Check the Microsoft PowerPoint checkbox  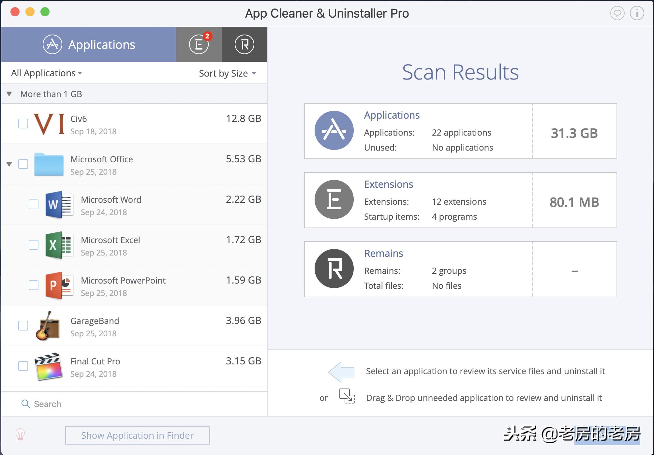[33, 285]
